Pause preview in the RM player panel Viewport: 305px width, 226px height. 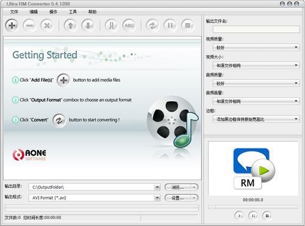[x=253, y=216]
